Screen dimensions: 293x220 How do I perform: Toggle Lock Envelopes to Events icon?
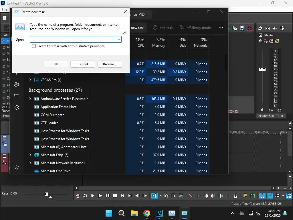(289, 196)
